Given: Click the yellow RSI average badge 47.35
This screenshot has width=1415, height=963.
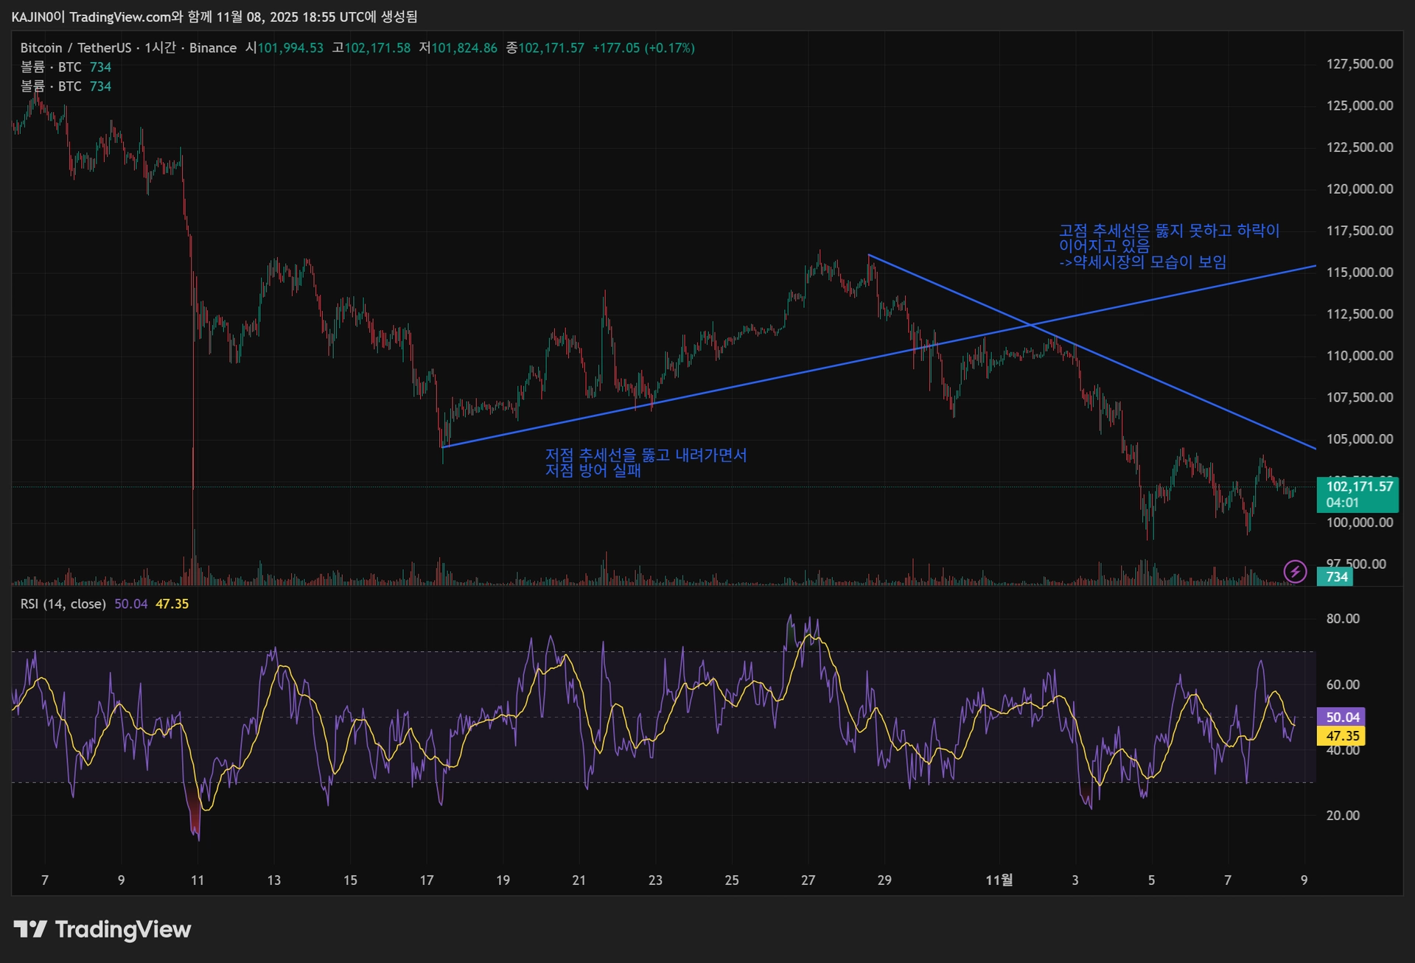Looking at the screenshot, I should [1341, 735].
